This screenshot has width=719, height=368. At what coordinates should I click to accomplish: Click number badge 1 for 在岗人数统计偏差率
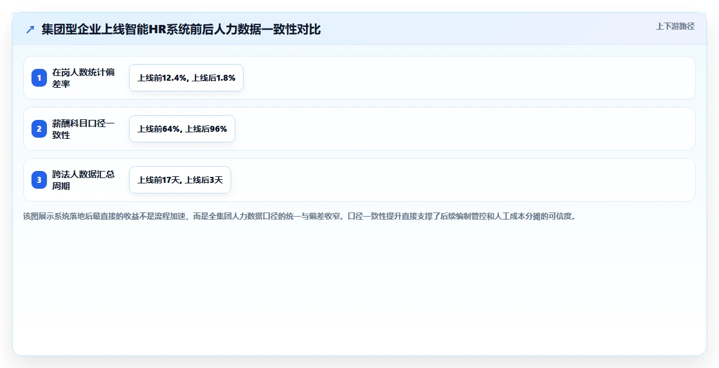click(39, 78)
